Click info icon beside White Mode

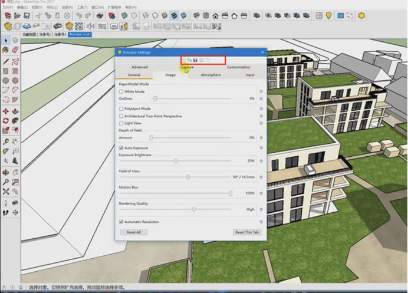tap(261, 91)
